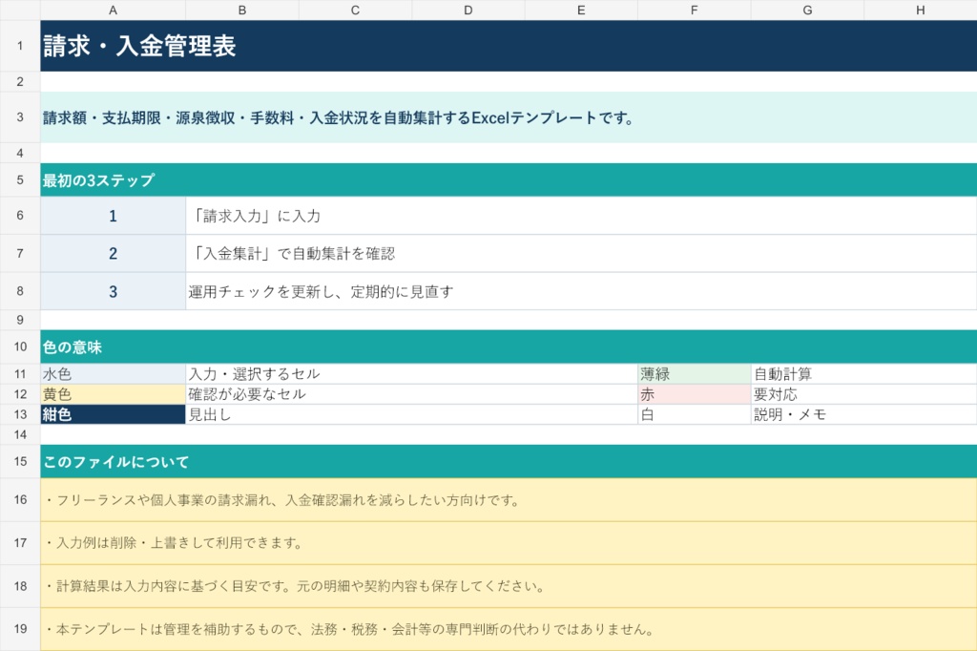Select the 赤 legend cell

pyautogui.click(x=695, y=394)
